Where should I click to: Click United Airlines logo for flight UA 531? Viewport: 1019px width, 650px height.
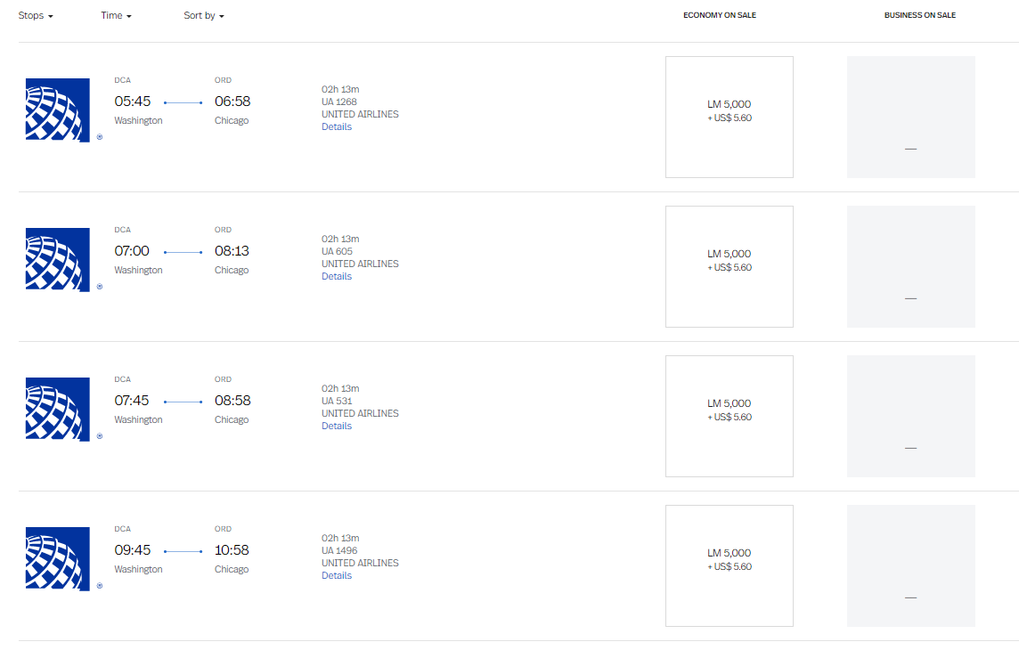point(58,409)
